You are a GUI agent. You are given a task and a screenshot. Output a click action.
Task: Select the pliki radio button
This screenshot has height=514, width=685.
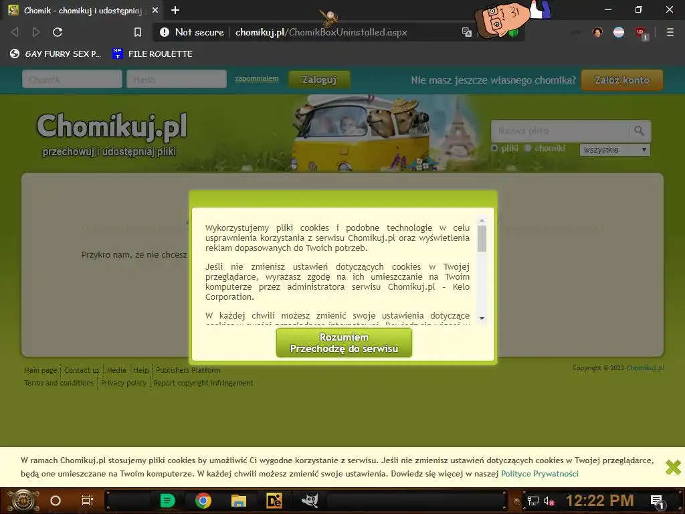click(x=494, y=148)
